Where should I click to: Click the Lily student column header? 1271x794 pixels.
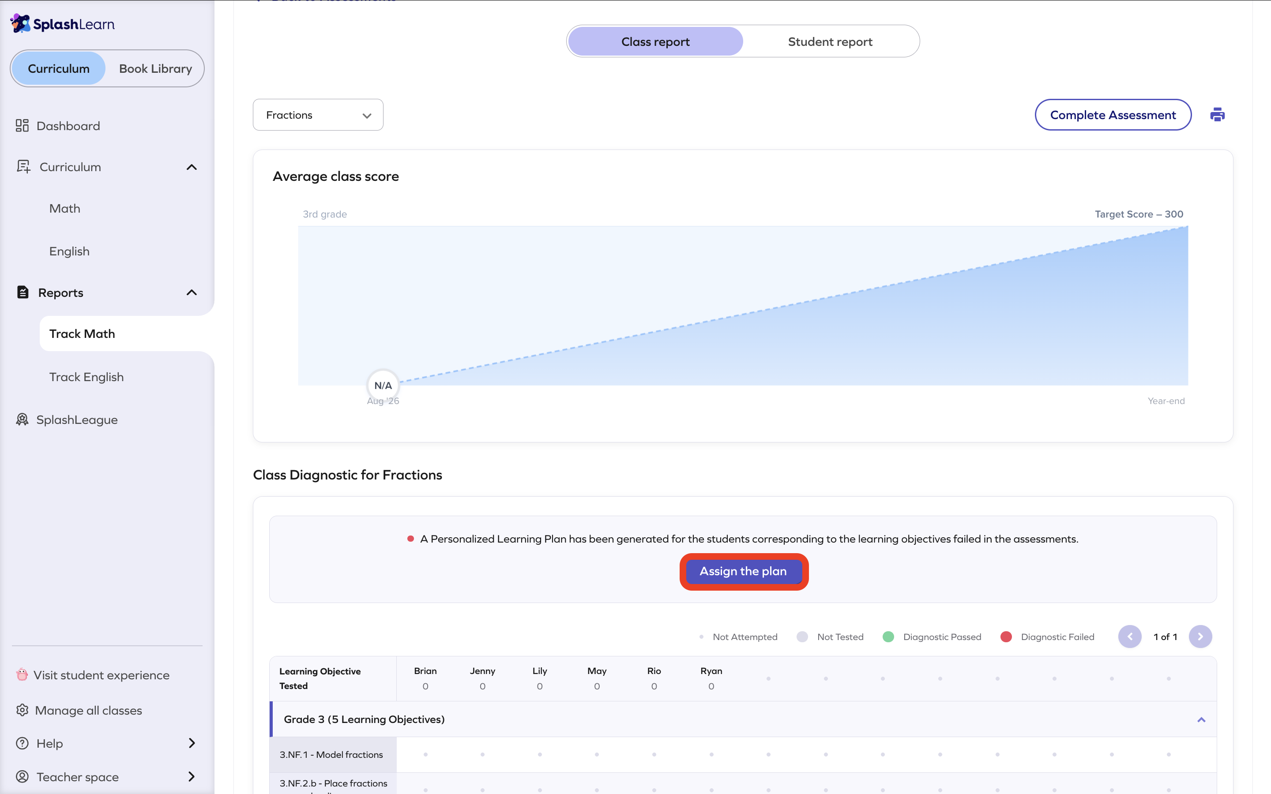[x=540, y=678]
